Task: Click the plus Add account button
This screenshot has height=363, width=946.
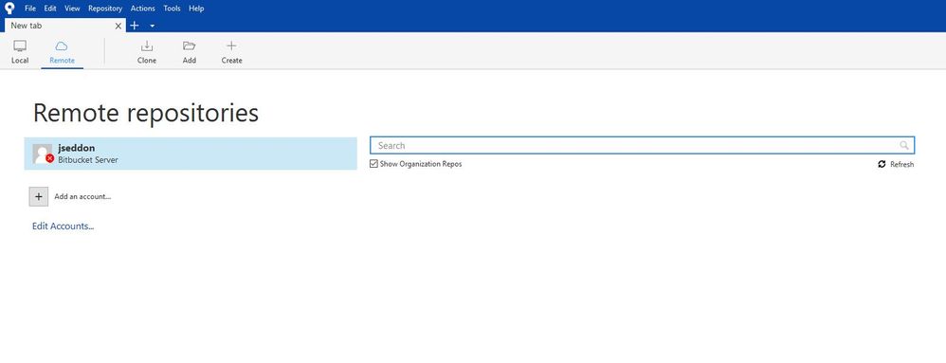Action: click(39, 196)
